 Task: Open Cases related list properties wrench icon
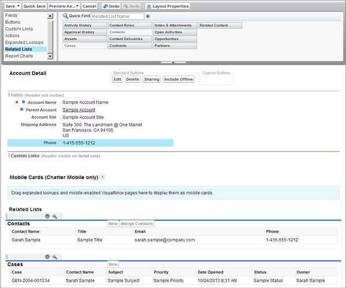pos(55,257)
